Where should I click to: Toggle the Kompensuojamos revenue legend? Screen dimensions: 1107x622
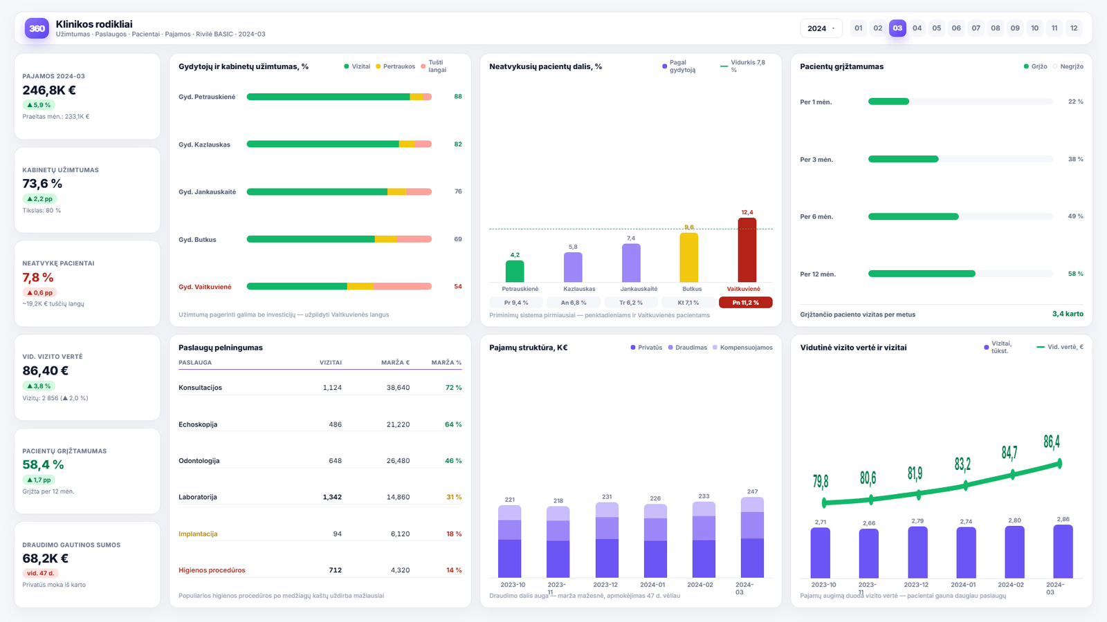[x=742, y=348]
